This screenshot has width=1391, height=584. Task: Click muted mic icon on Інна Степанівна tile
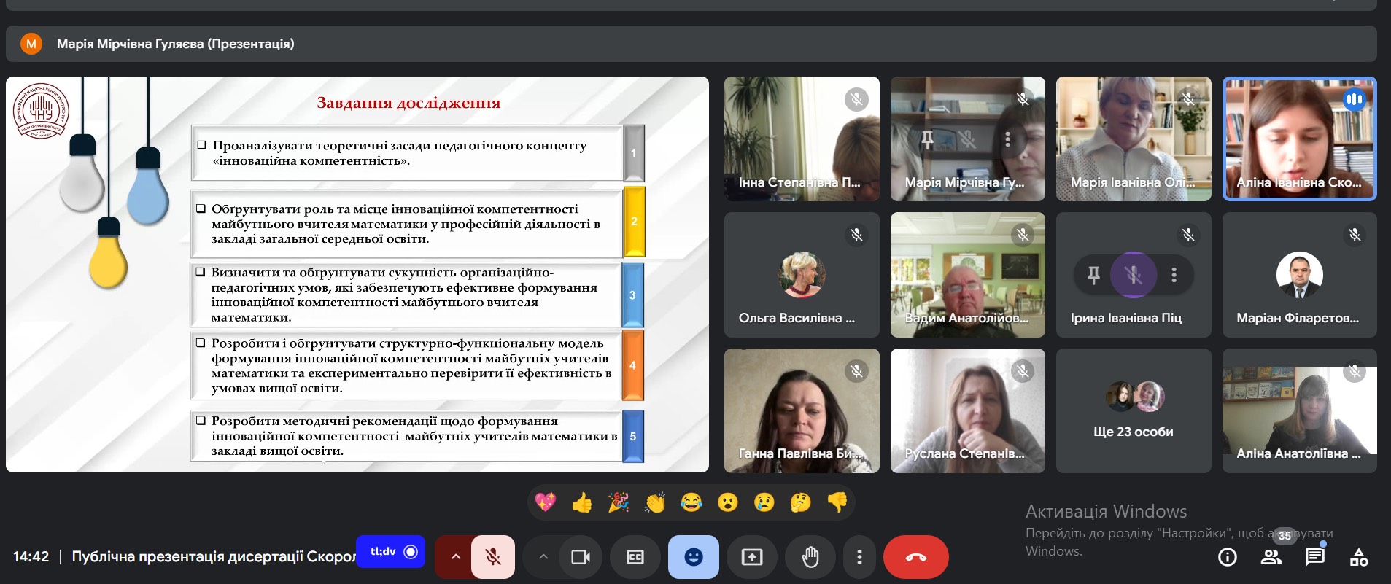coord(856,99)
